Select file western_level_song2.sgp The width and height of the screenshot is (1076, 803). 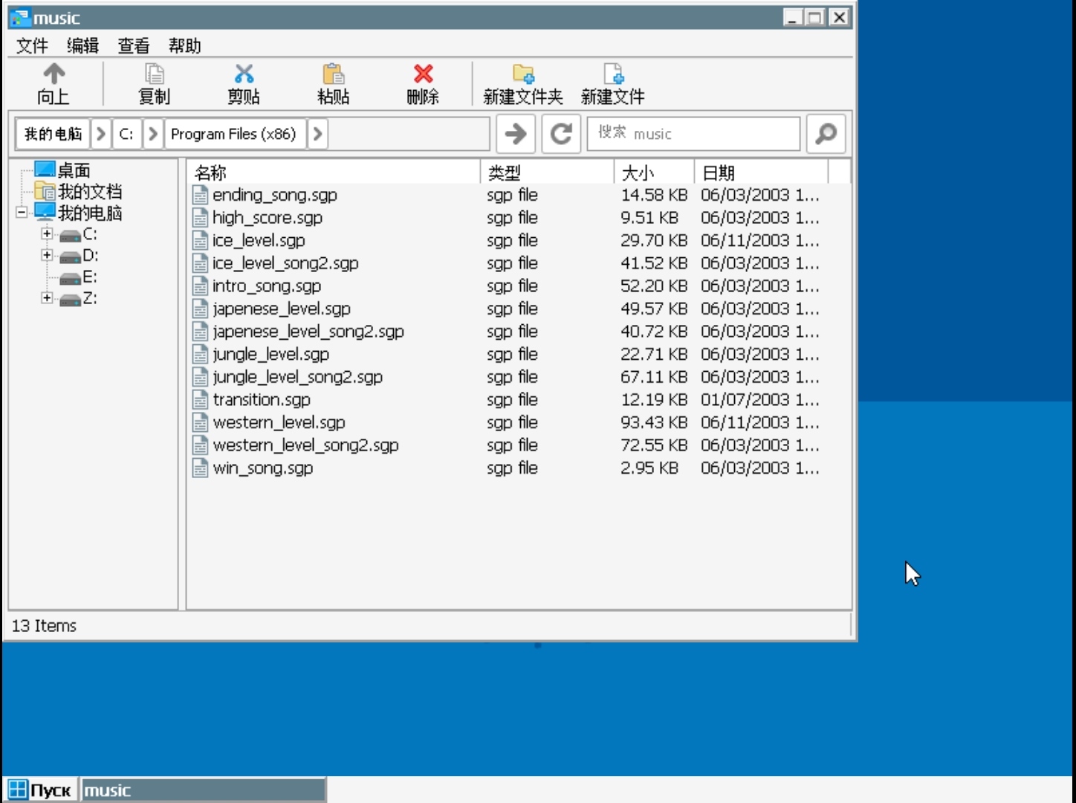tap(305, 445)
